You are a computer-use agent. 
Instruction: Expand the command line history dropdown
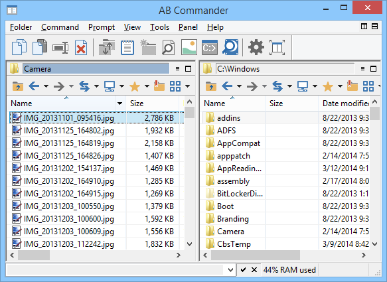point(230,269)
